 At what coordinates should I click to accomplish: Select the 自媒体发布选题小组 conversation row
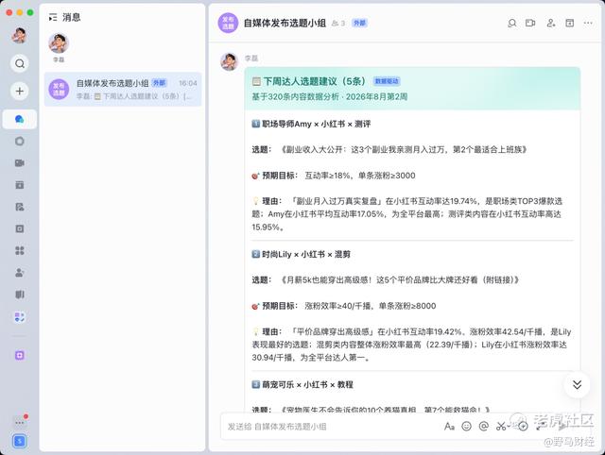click(x=123, y=90)
